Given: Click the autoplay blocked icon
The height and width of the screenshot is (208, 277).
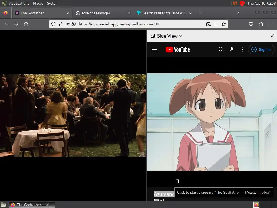Looking at the screenshot, I should pyautogui.click(x=74, y=24).
